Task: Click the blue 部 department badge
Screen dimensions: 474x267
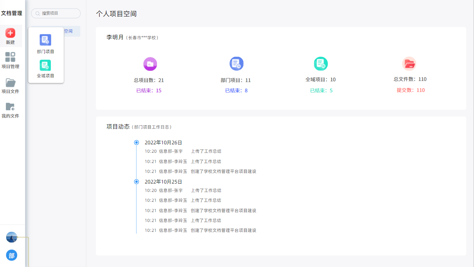Action: pyautogui.click(x=12, y=255)
